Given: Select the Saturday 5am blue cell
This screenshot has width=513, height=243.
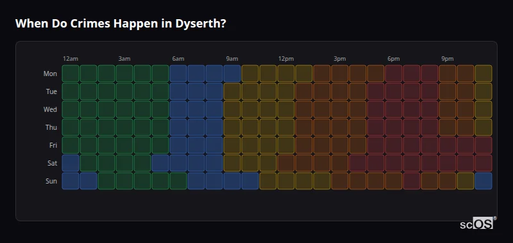Looking at the screenshot, I should click(x=160, y=163).
